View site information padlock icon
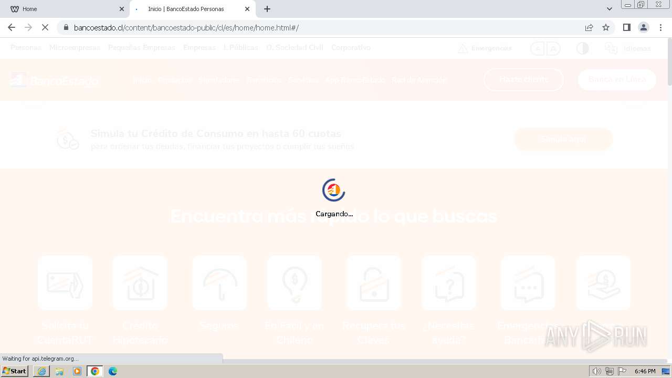The width and height of the screenshot is (672, 378). pos(66,27)
